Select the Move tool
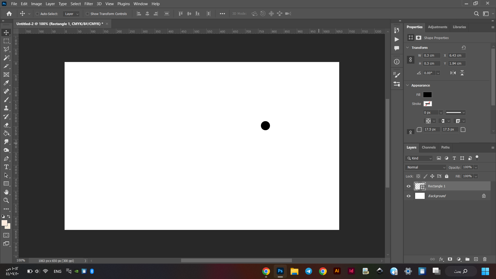This screenshot has width=496, height=279. coord(6,33)
